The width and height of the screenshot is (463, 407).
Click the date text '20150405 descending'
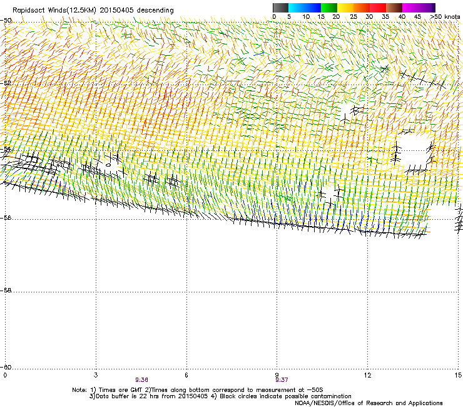[x=136, y=10]
